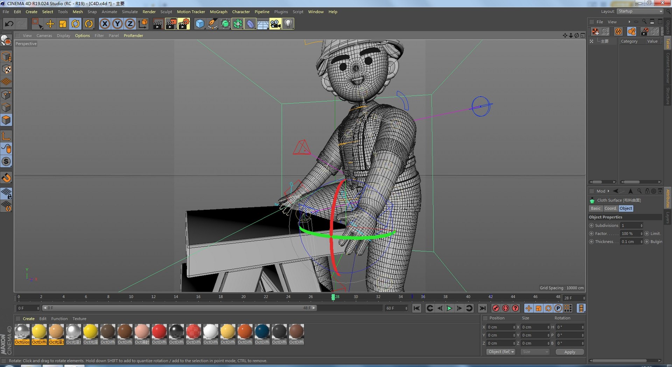Toggle the Y axis lock
672x367 pixels.
(117, 24)
